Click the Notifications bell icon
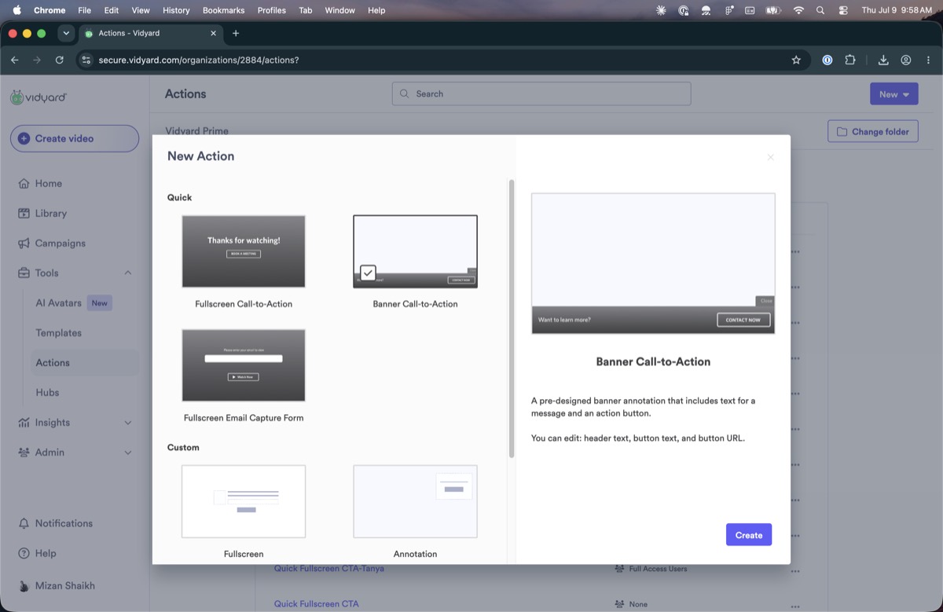 coord(24,523)
